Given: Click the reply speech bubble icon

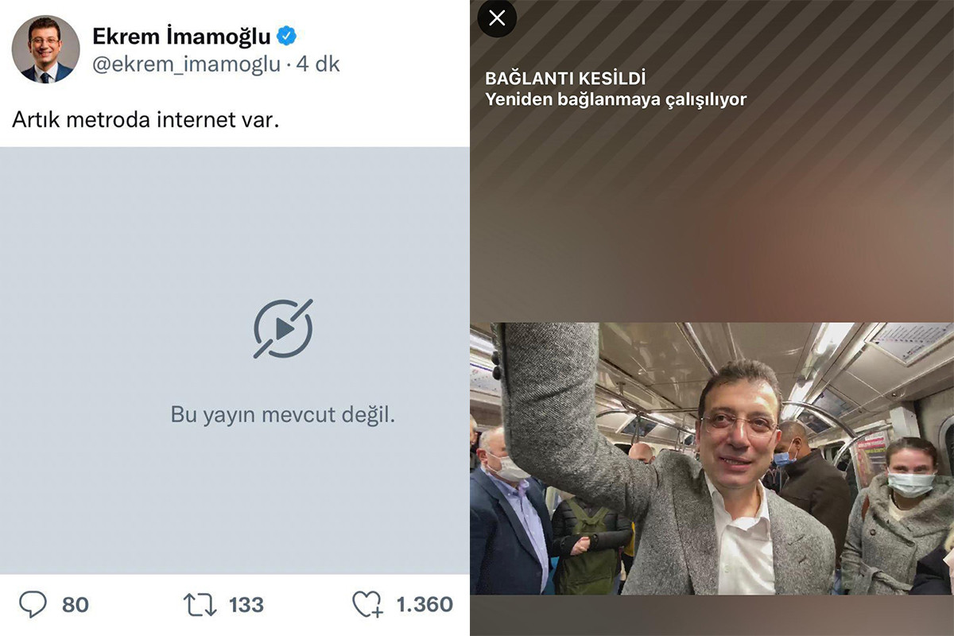Looking at the screenshot, I should [x=33, y=604].
